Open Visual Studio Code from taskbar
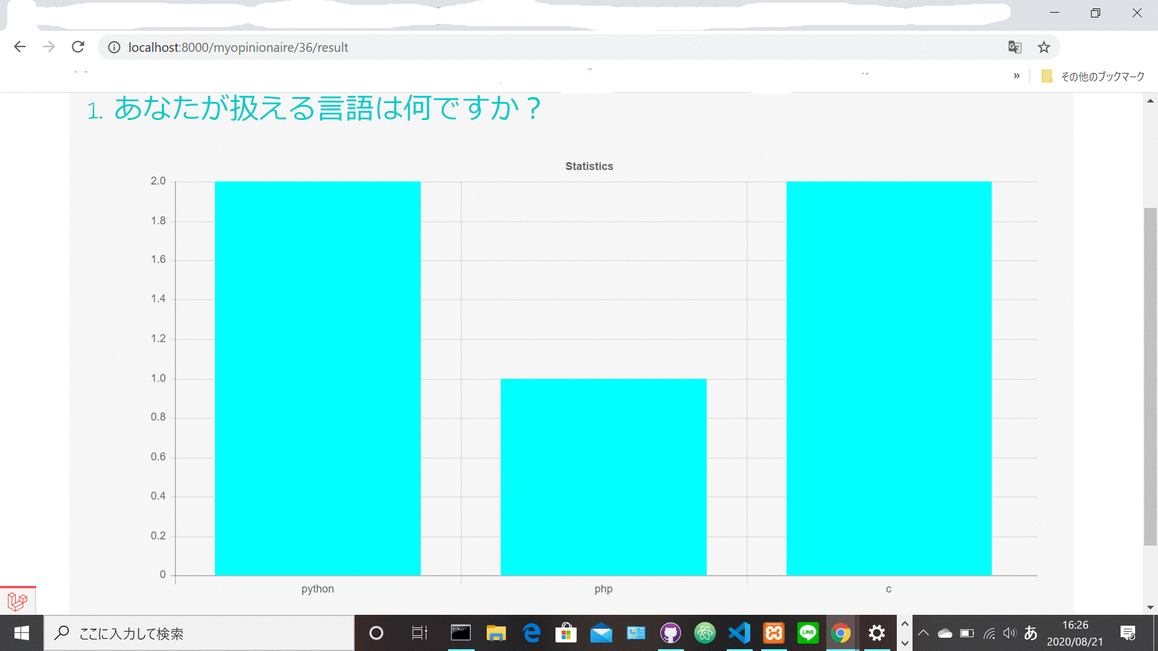 click(x=739, y=633)
